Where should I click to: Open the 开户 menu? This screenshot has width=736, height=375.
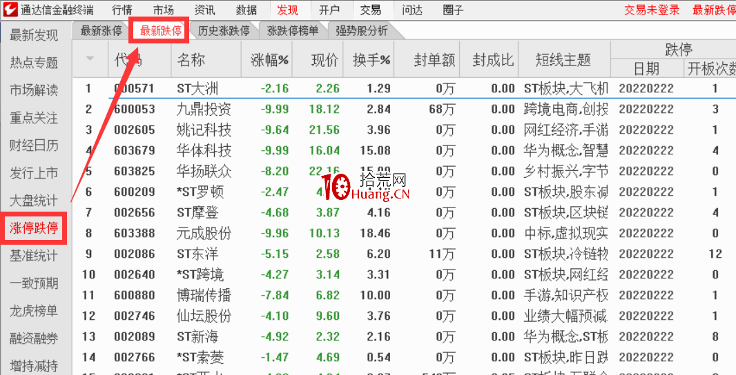pos(329,10)
